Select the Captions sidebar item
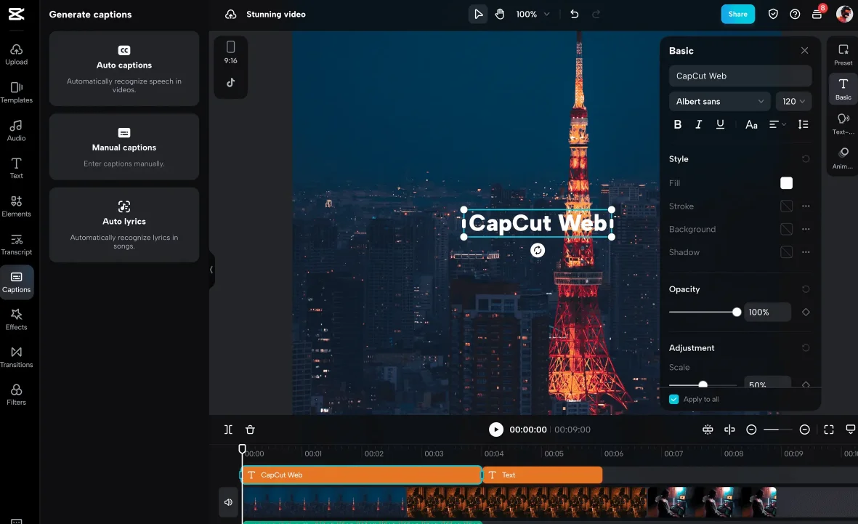Image resolution: width=858 pixels, height=524 pixels. 17,282
